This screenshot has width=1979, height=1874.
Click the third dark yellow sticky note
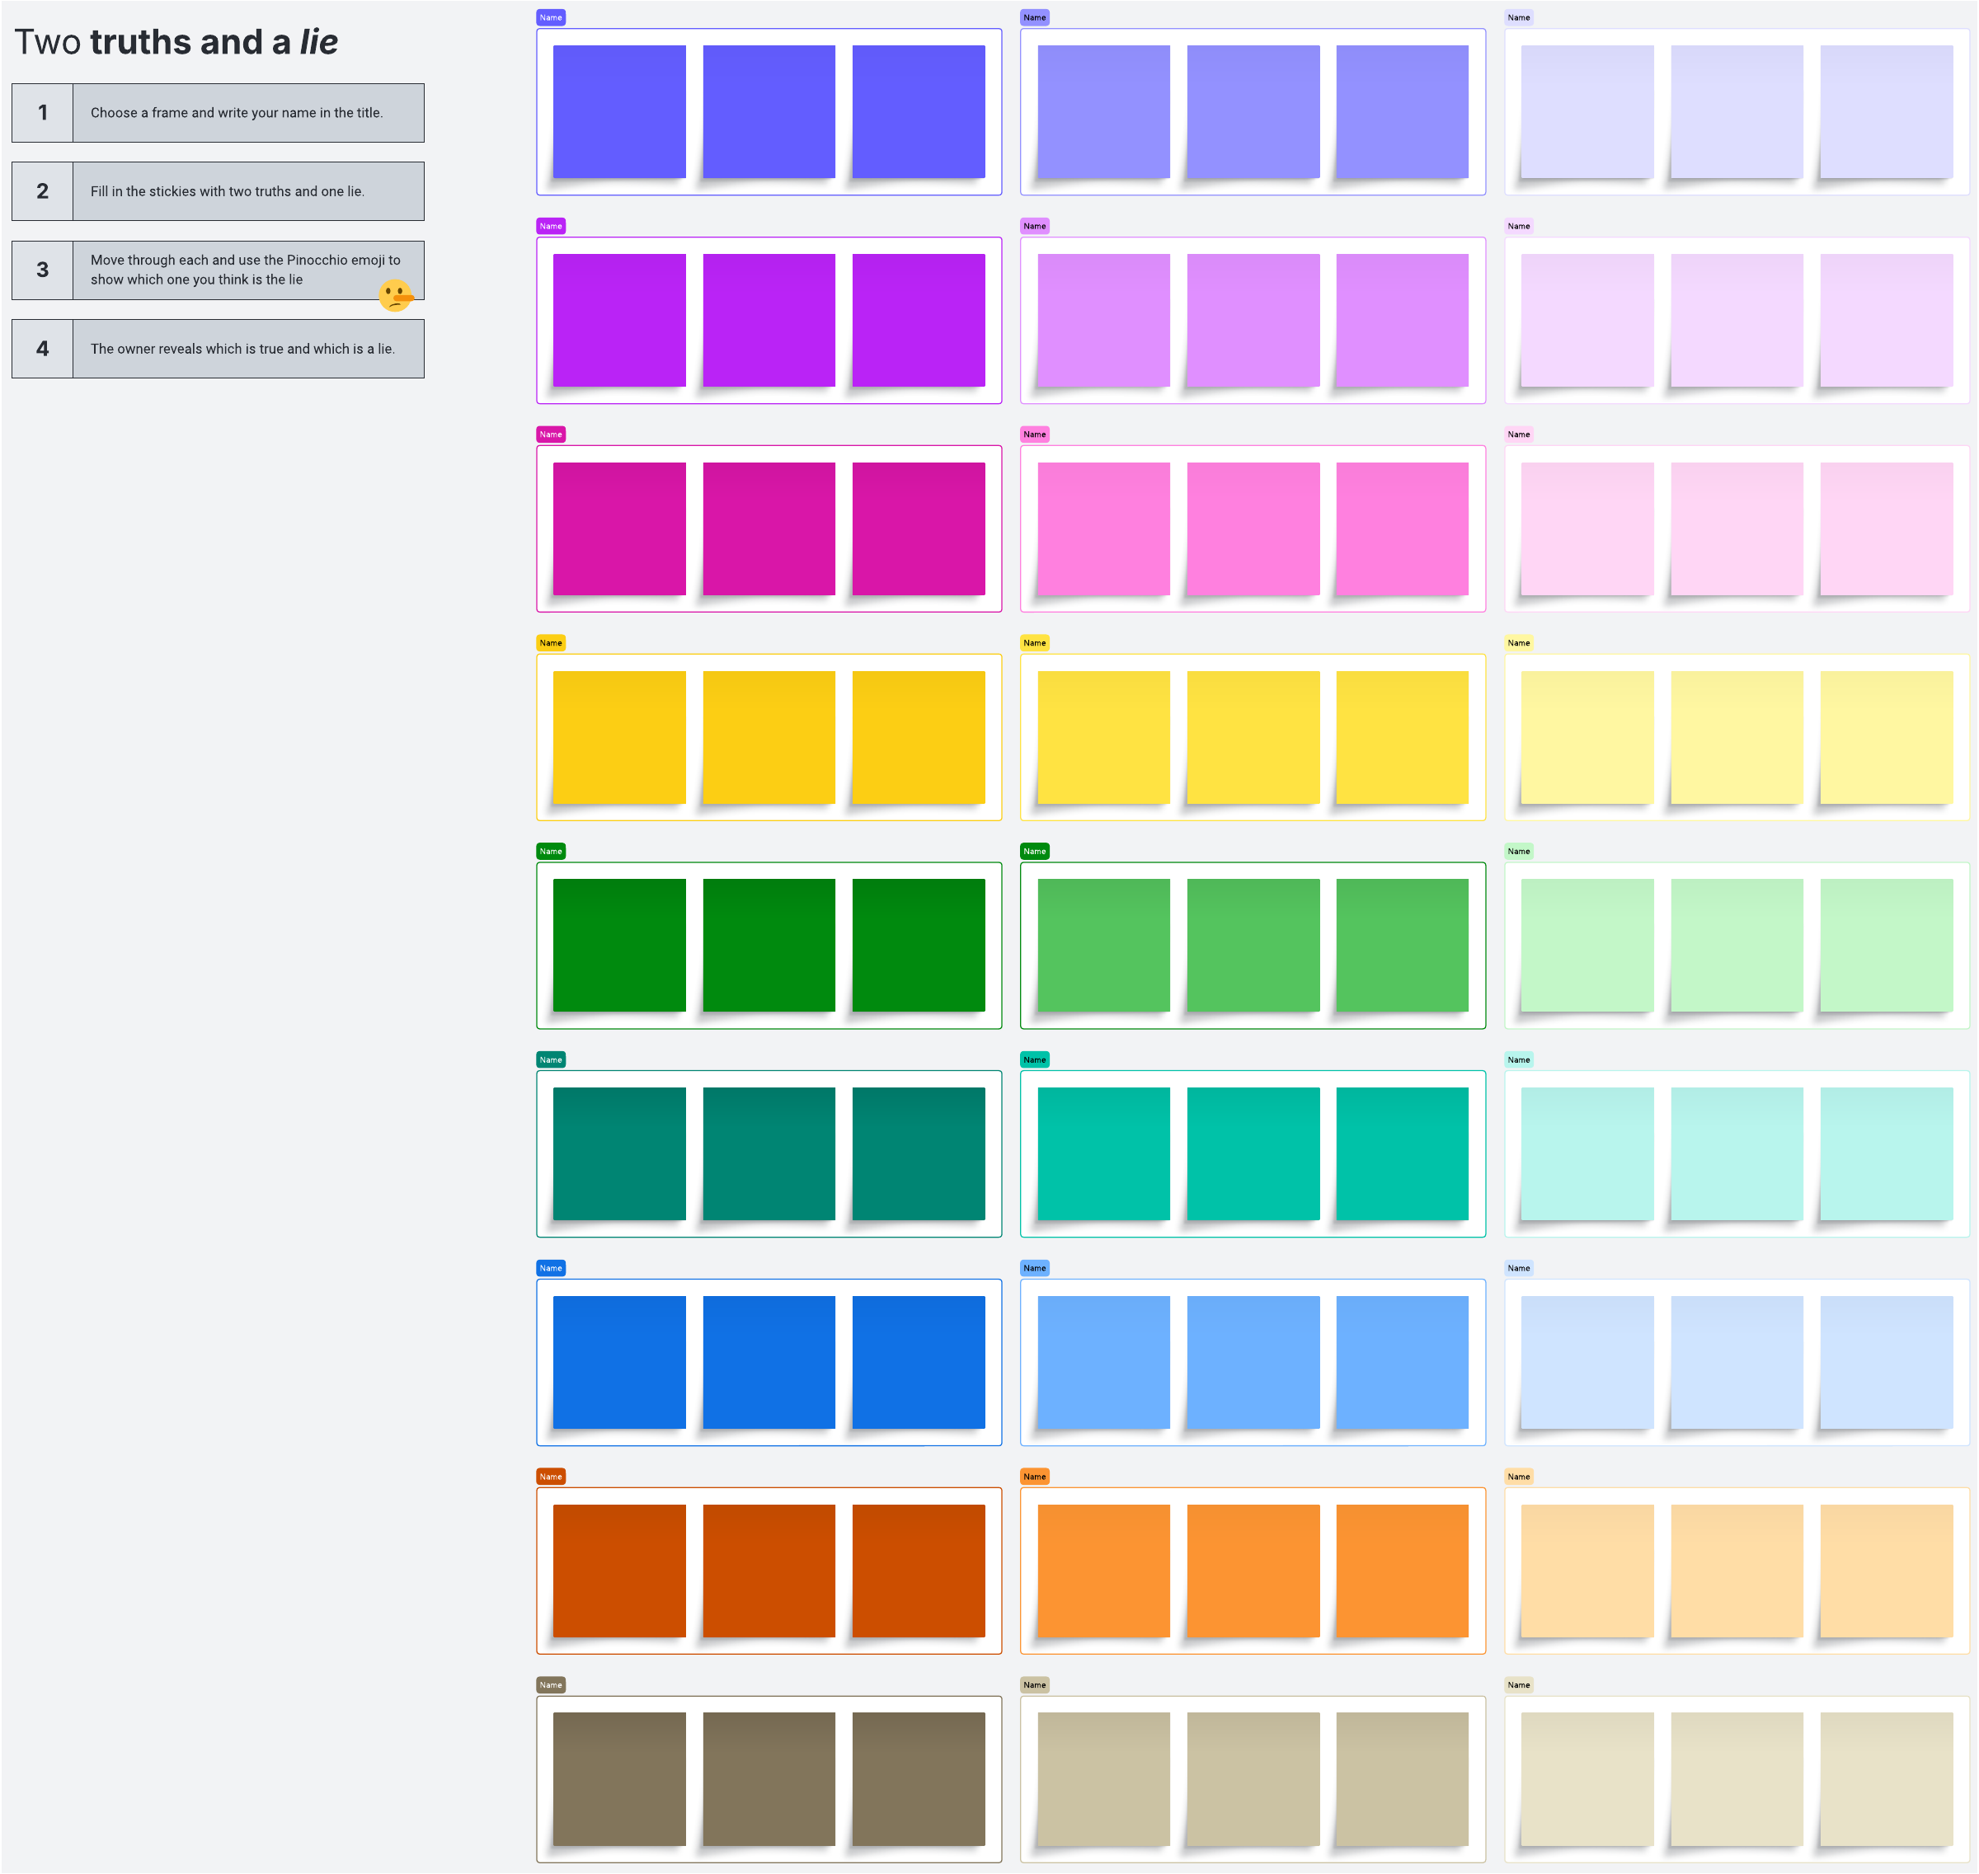tap(918, 737)
